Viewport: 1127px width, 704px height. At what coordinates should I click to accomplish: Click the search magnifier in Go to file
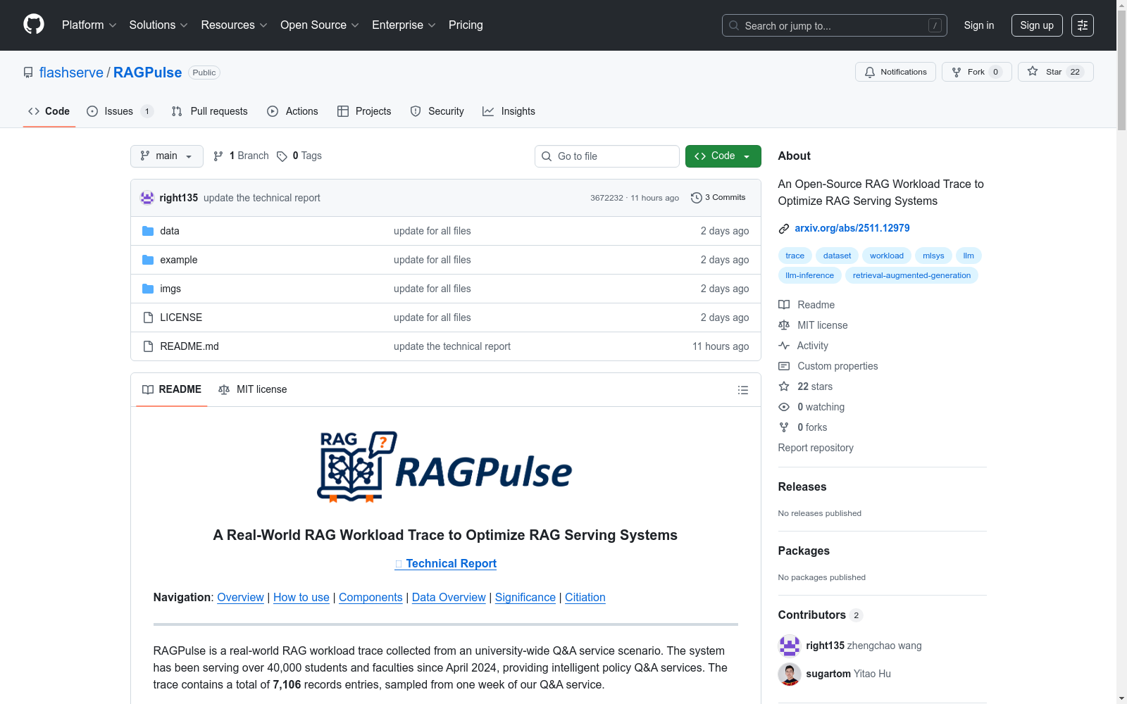tap(547, 156)
